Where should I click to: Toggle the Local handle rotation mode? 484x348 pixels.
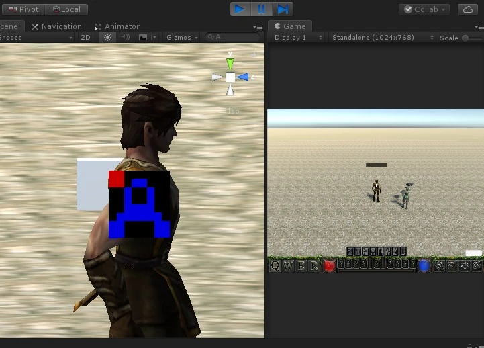point(66,9)
